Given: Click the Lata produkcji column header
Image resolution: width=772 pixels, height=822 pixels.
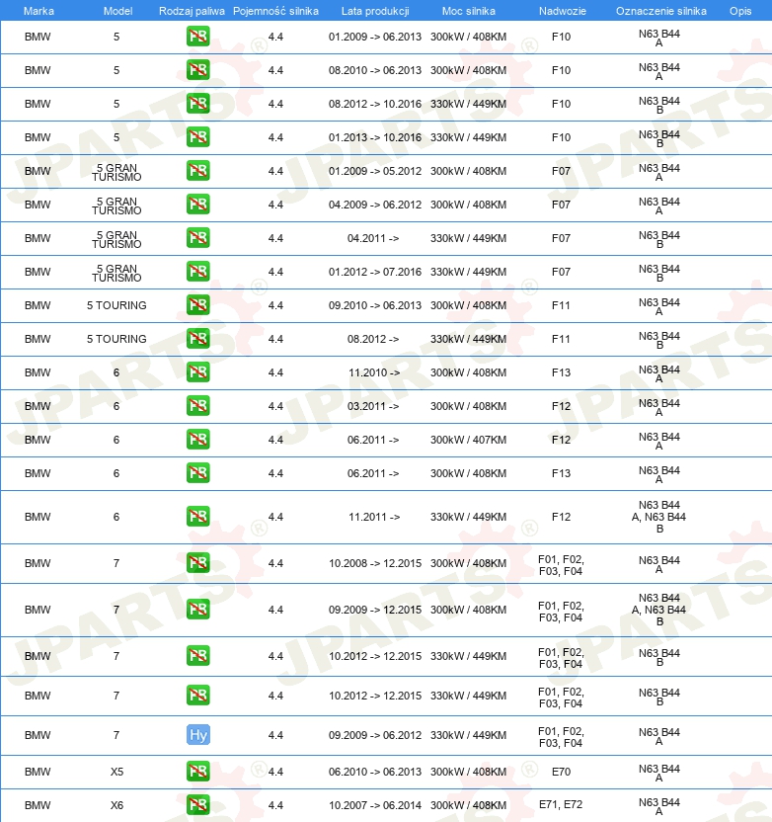Looking at the screenshot, I should pyautogui.click(x=375, y=11).
